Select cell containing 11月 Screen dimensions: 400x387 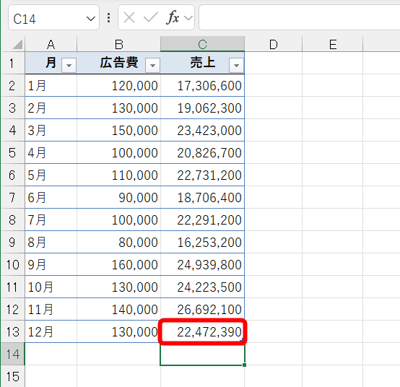pos(51,309)
